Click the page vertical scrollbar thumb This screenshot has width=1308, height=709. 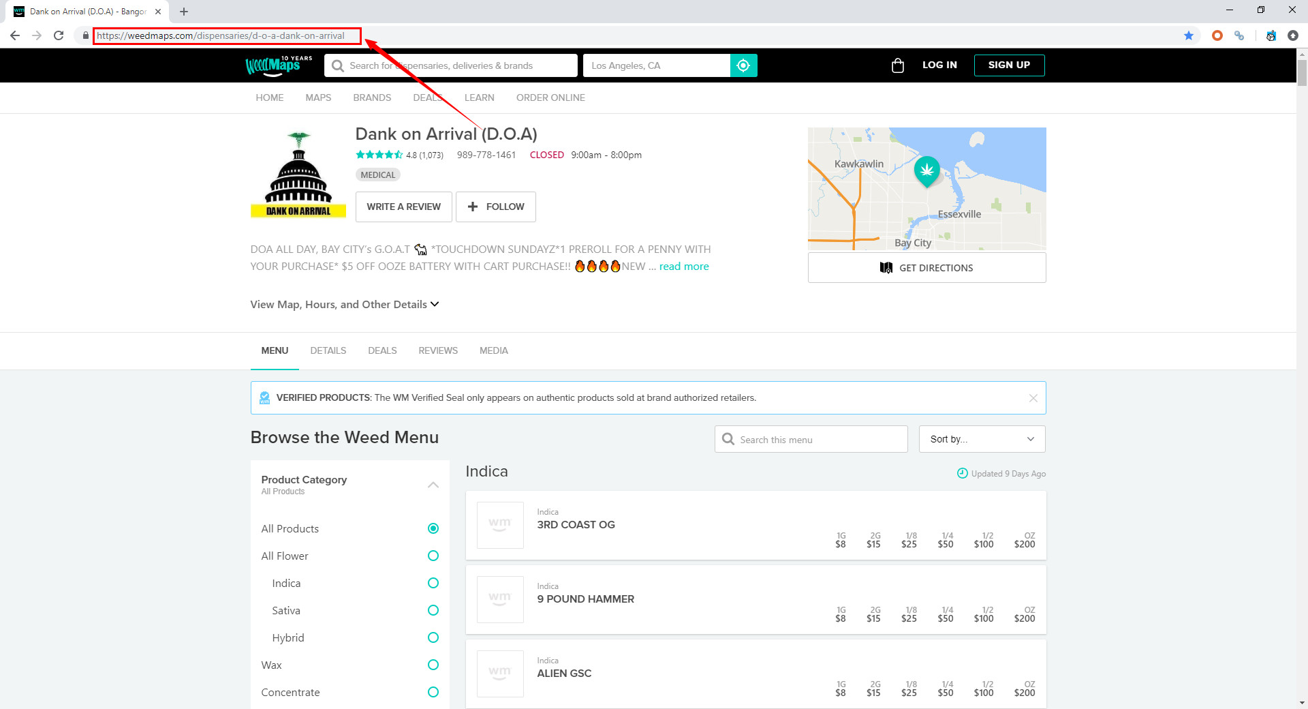1302,73
